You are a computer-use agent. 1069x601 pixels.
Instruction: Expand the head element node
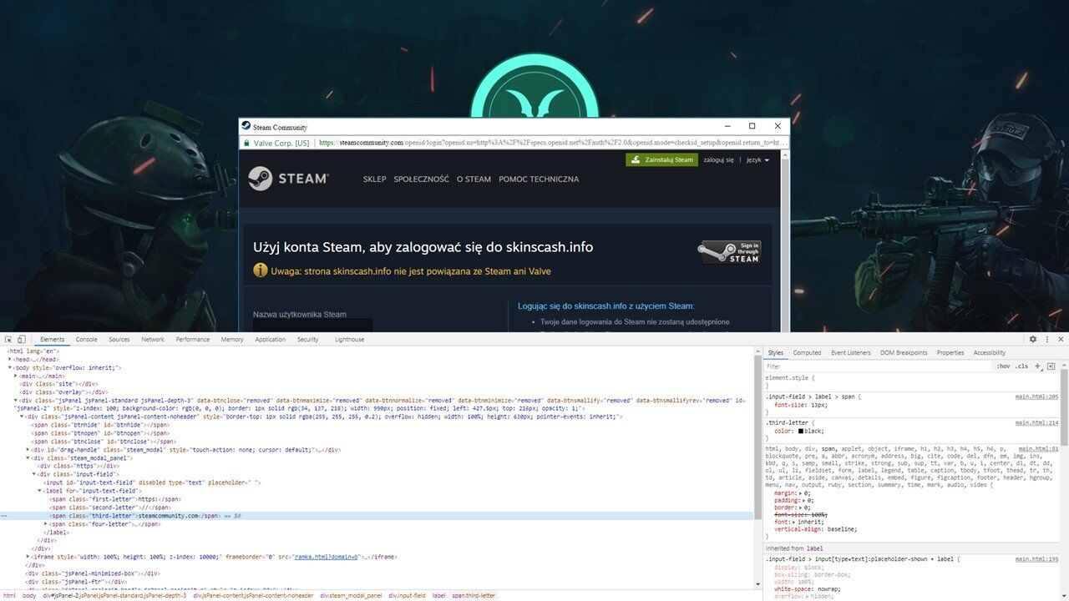point(11,360)
